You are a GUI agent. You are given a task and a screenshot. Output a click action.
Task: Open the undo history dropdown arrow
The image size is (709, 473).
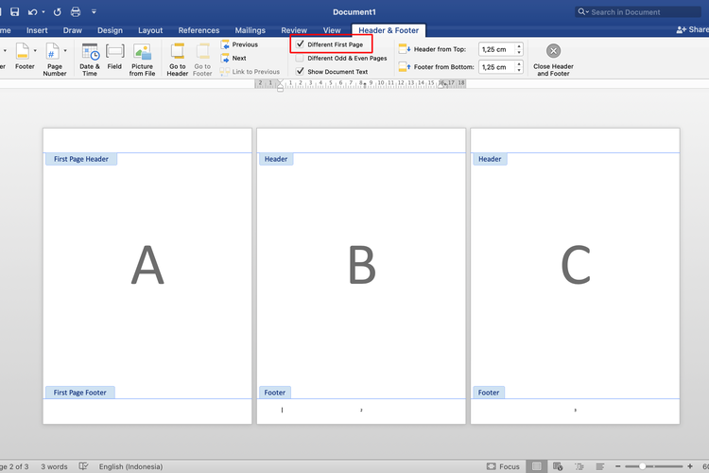tap(43, 12)
